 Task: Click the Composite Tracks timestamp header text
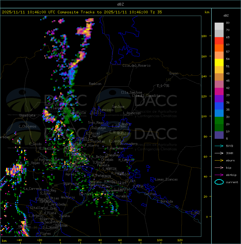(82, 12)
